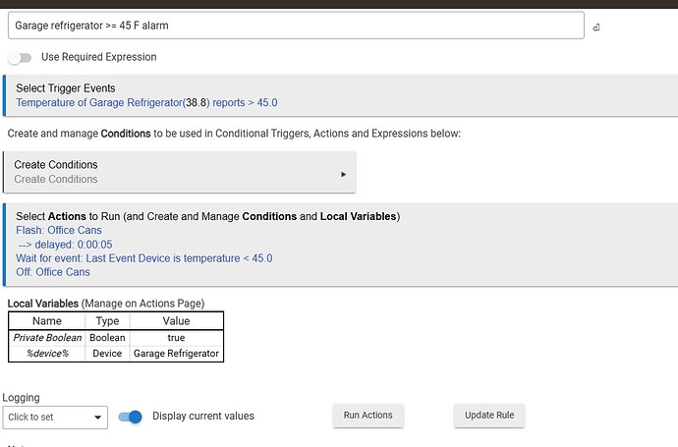Click the enter icon beside the rule name
678x447 pixels.
click(x=596, y=27)
